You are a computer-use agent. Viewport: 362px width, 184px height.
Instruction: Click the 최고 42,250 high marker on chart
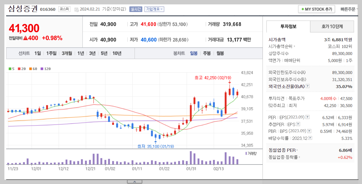(213, 78)
